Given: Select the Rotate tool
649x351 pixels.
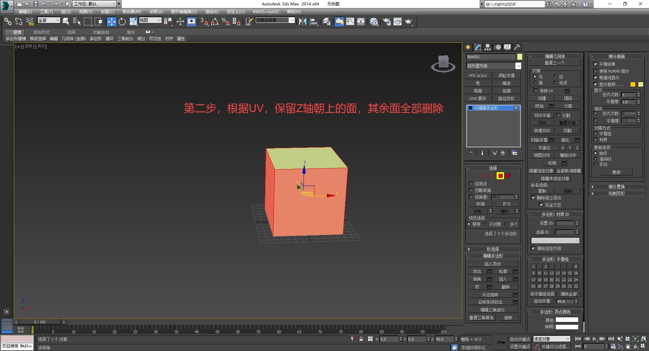Looking at the screenshot, I should (122, 22).
